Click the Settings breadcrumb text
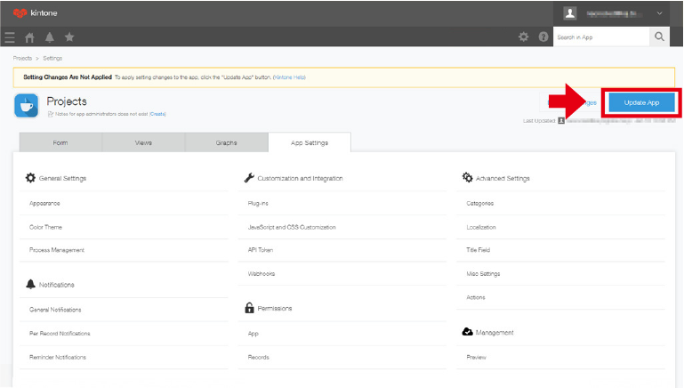 click(52, 58)
